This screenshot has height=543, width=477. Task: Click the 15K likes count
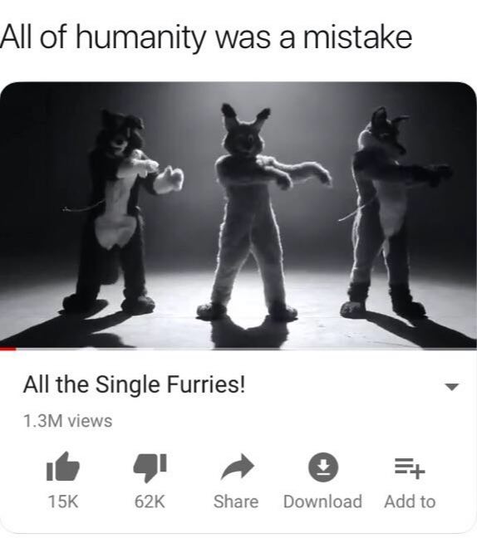(63, 501)
